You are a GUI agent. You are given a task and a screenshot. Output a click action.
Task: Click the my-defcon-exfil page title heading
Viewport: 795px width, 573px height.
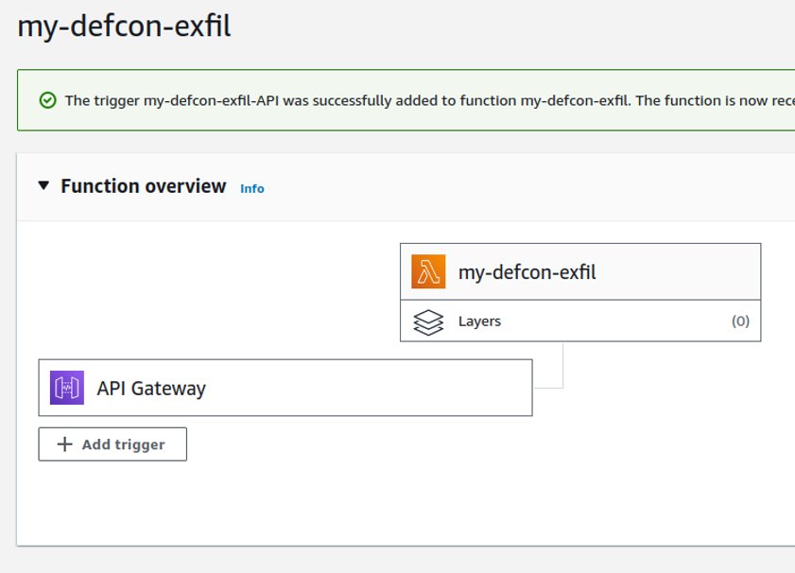pyautogui.click(x=124, y=26)
